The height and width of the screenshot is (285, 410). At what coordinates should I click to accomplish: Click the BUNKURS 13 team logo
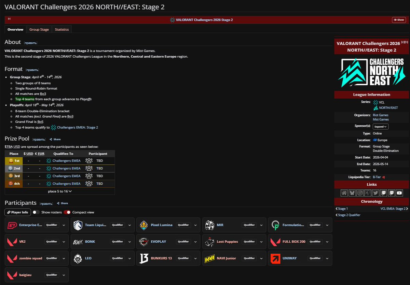pos(143,258)
